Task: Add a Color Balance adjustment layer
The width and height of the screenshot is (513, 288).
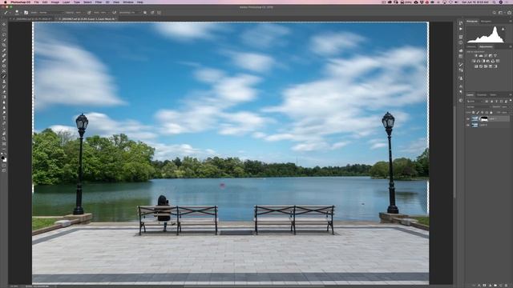Action: point(478,61)
